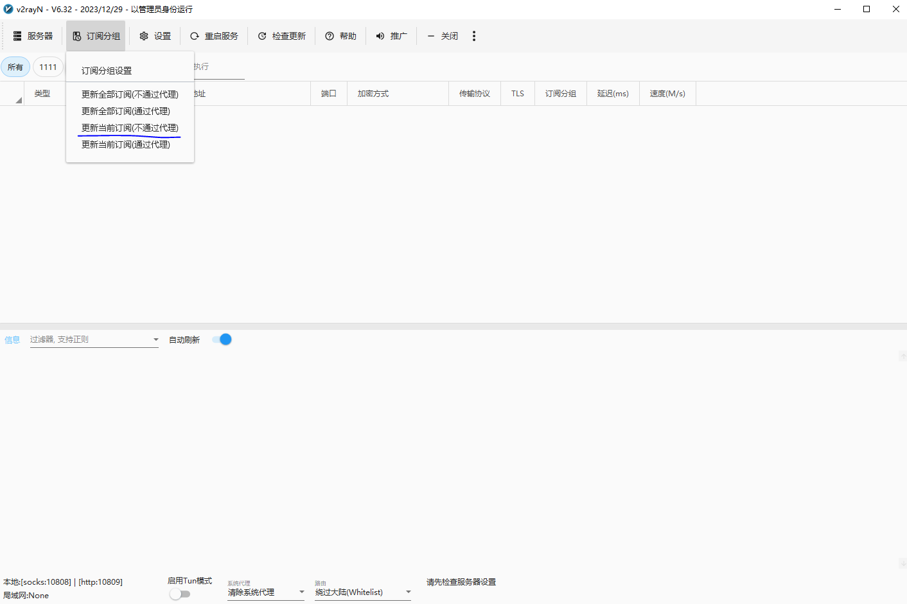Select 更新当前订阅(不通过代理) menu item
The width and height of the screenshot is (907, 604).
[130, 128]
